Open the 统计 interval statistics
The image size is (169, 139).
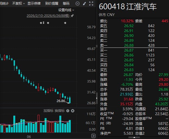coord(4,4)
